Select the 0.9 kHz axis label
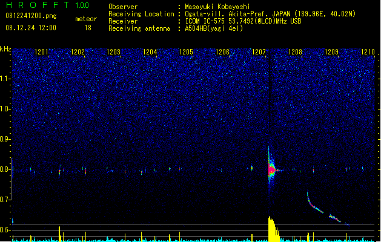 click(x=5, y=139)
